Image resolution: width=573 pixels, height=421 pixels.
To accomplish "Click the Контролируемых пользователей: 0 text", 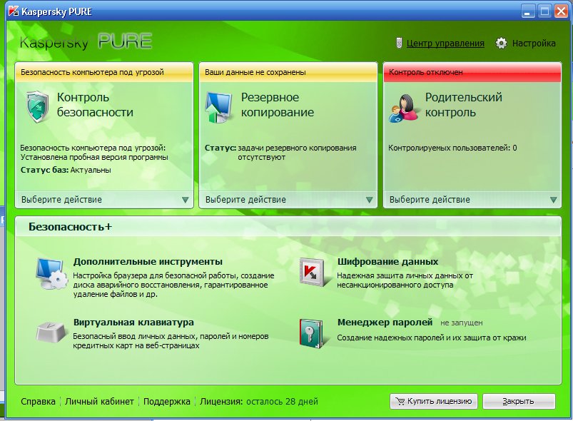I will coord(452,148).
